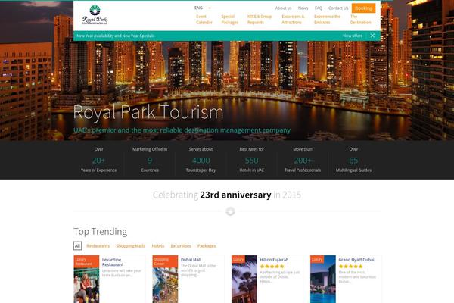
Task: Click the 20+ Years of Experience stat
Action: (x=98, y=160)
